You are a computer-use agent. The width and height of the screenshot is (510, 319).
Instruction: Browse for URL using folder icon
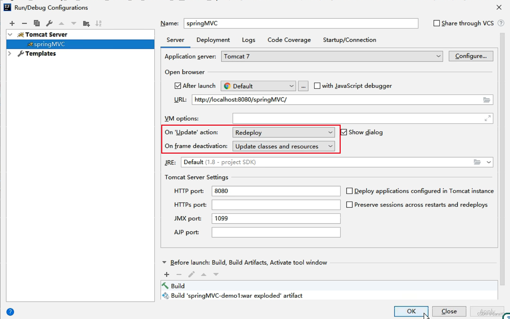[486, 100]
